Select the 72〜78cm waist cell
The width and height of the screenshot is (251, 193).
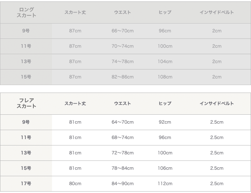[123, 153]
